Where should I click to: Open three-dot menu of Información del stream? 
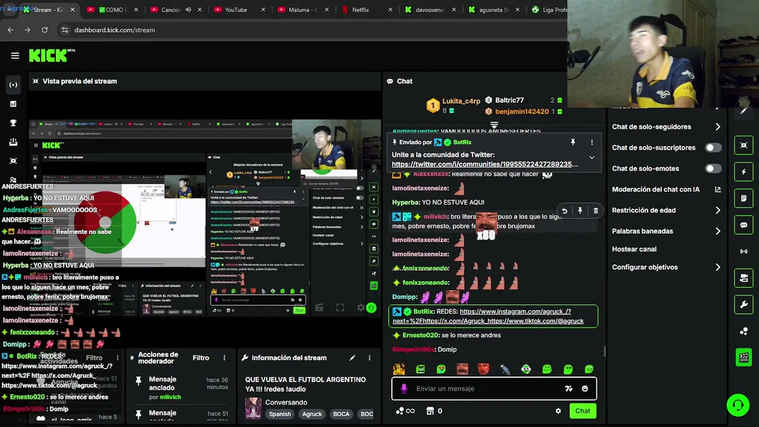click(x=369, y=358)
